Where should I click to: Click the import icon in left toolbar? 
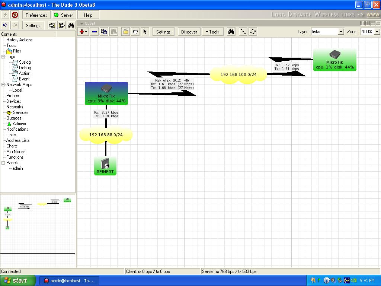[x=52, y=25]
